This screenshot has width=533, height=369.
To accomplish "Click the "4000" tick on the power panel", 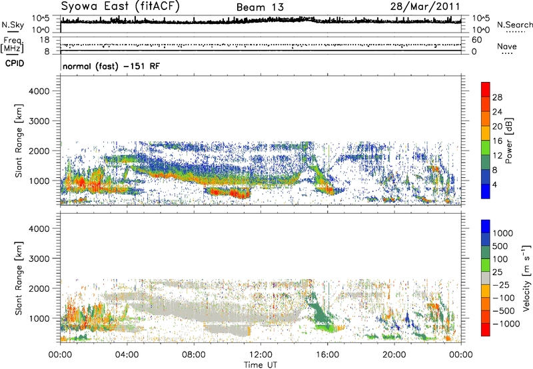I will pyautogui.click(x=39, y=91).
